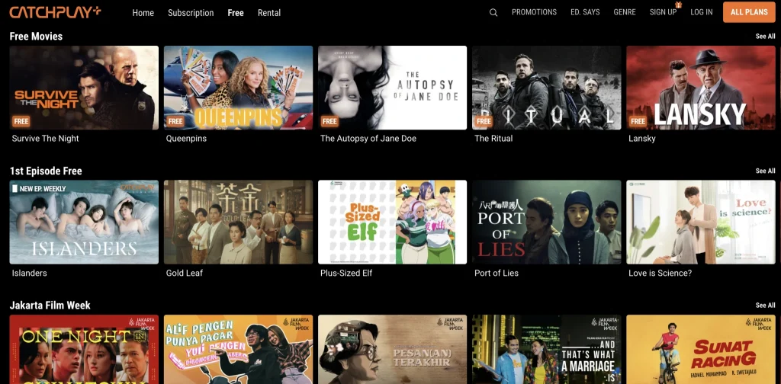
Task: Click the FREE badge on Queenpins
Action: coord(175,121)
